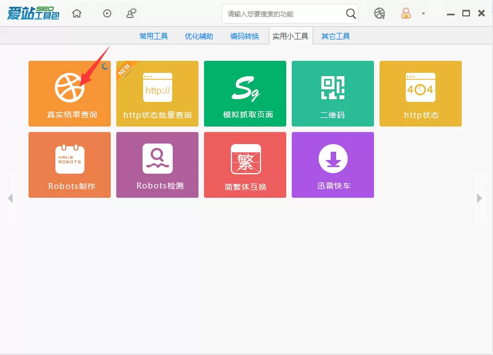Screen dimensions: 493x355
Task: Minimize the application window
Action: (451, 14)
